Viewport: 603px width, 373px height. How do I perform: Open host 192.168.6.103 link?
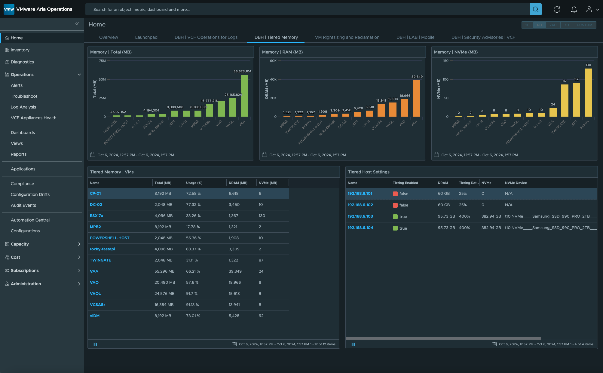360,216
